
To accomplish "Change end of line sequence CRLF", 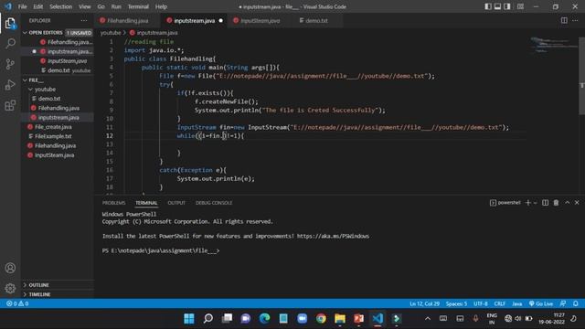I will click(499, 303).
